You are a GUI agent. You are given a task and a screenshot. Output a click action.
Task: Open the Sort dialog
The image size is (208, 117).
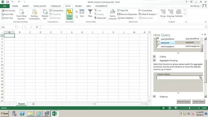tap(82, 13)
